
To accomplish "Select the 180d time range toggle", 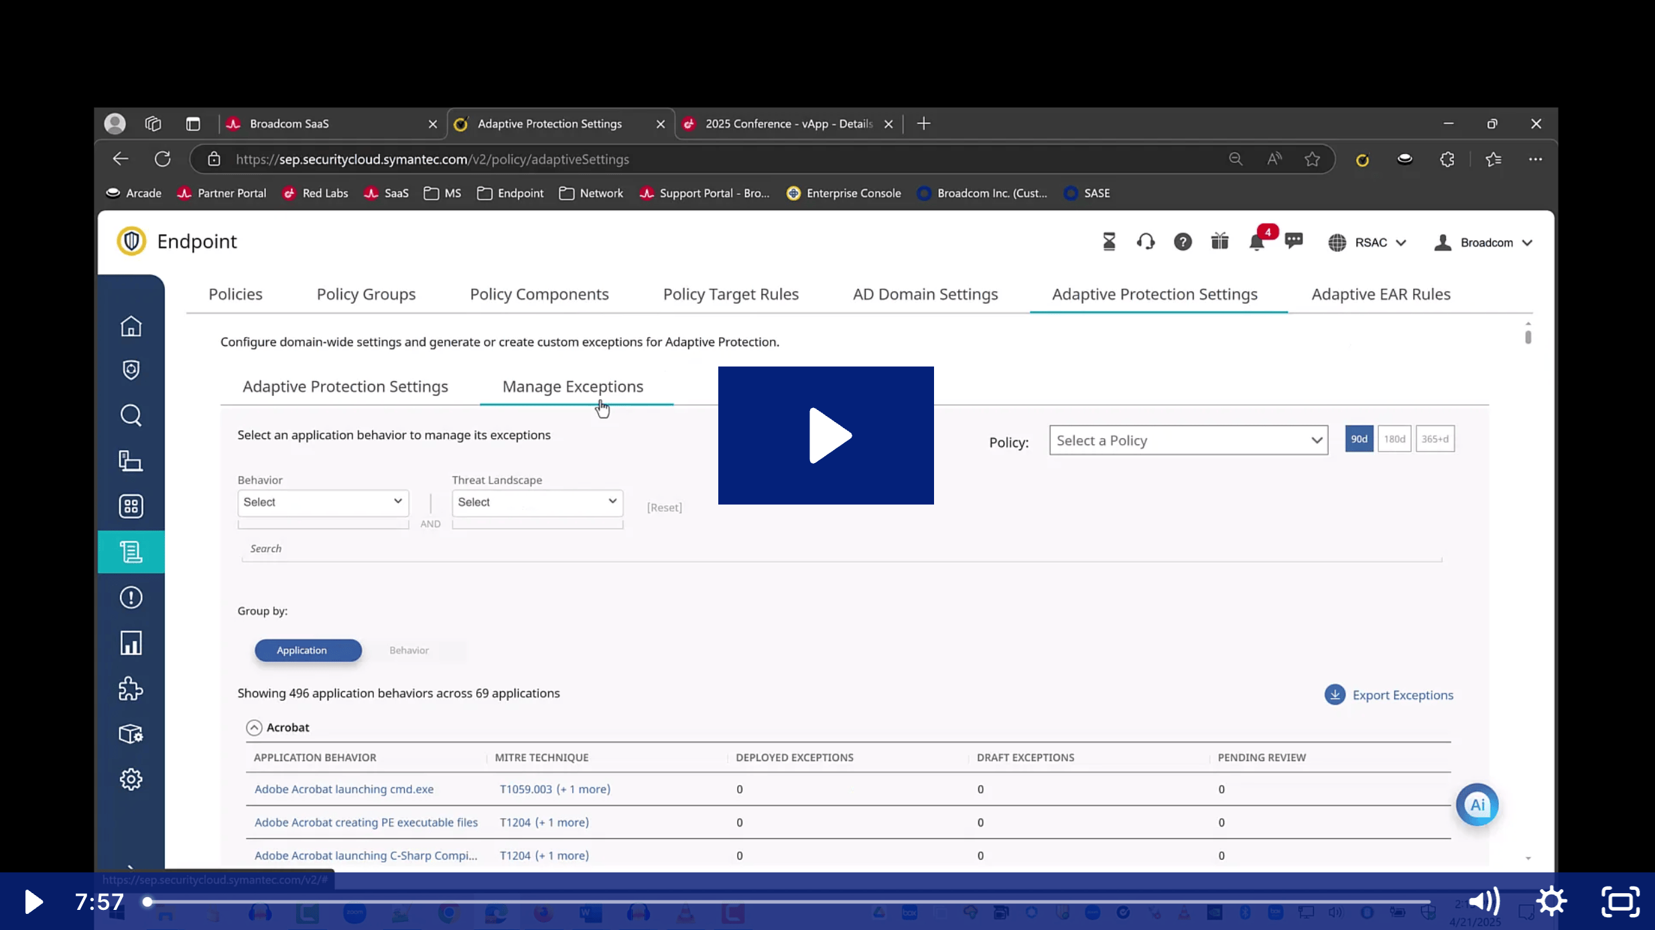I will [x=1394, y=439].
